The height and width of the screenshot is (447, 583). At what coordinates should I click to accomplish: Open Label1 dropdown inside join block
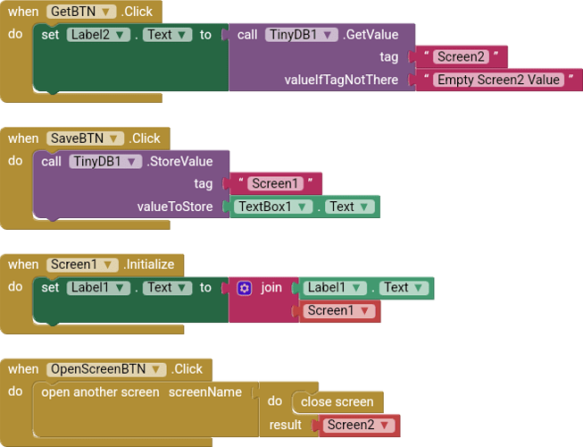[x=335, y=288]
